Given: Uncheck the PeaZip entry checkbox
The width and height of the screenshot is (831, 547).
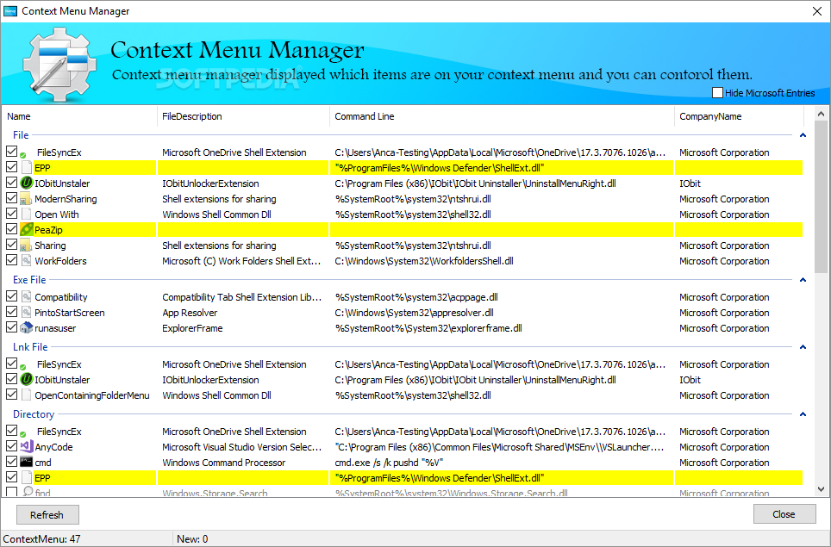Looking at the screenshot, I should (x=12, y=229).
